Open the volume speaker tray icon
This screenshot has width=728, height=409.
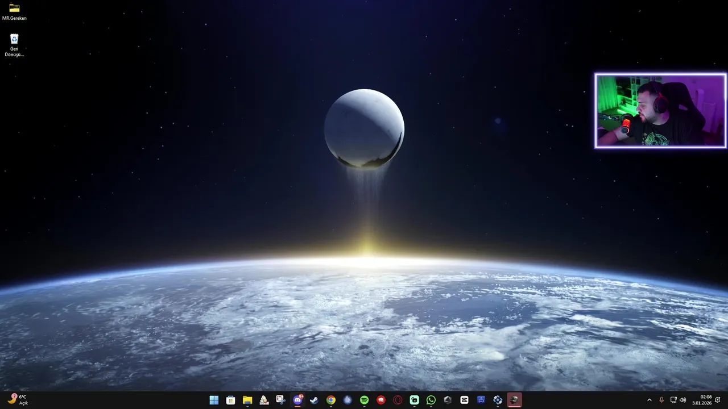[x=682, y=400]
